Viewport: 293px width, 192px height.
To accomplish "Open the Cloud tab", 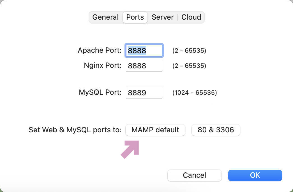I will click(191, 17).
